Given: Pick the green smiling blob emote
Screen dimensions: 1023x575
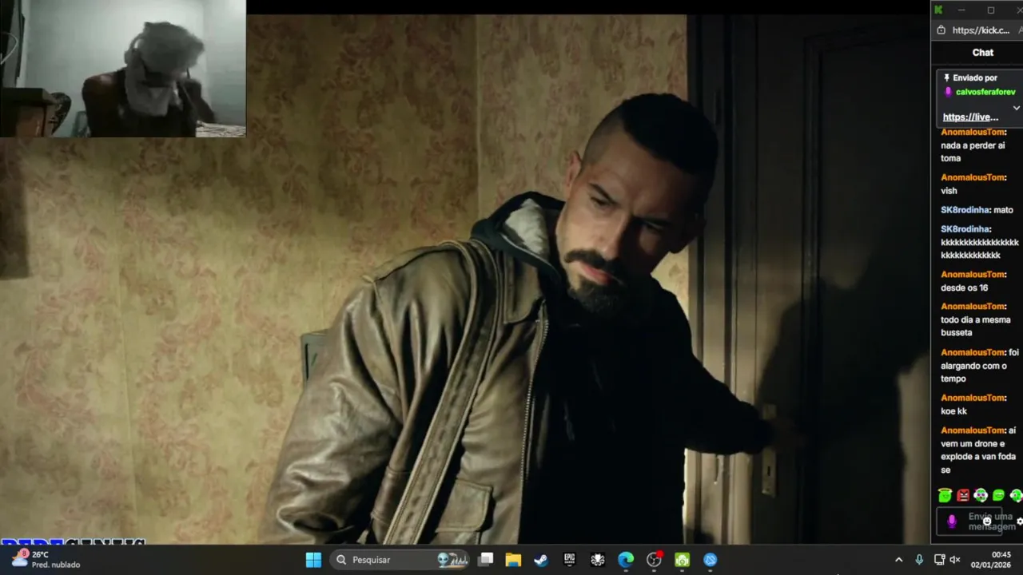Looking at the screenshot, I should (998, 496).
